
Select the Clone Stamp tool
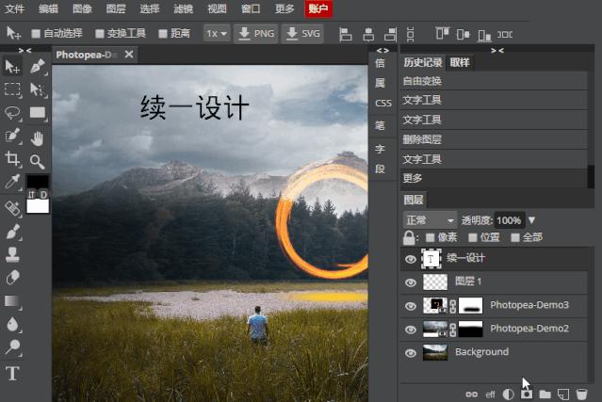point(12,255)
